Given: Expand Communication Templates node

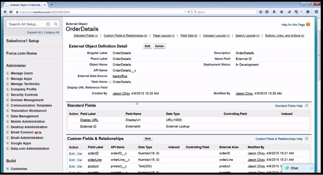Looking at the screenshot, I should pos(8,105).
